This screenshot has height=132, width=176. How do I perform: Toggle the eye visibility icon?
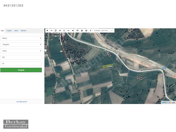point(73,31)
